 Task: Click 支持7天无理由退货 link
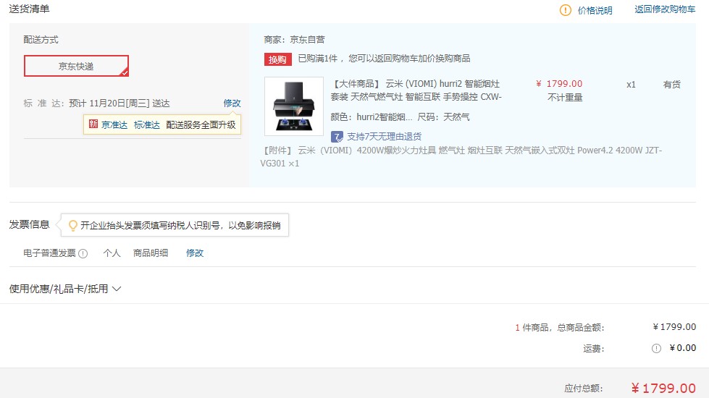click(384, 137)
